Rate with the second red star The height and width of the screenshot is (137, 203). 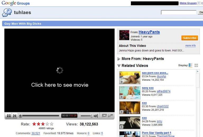pyautogui.click(x=39, y=124)
